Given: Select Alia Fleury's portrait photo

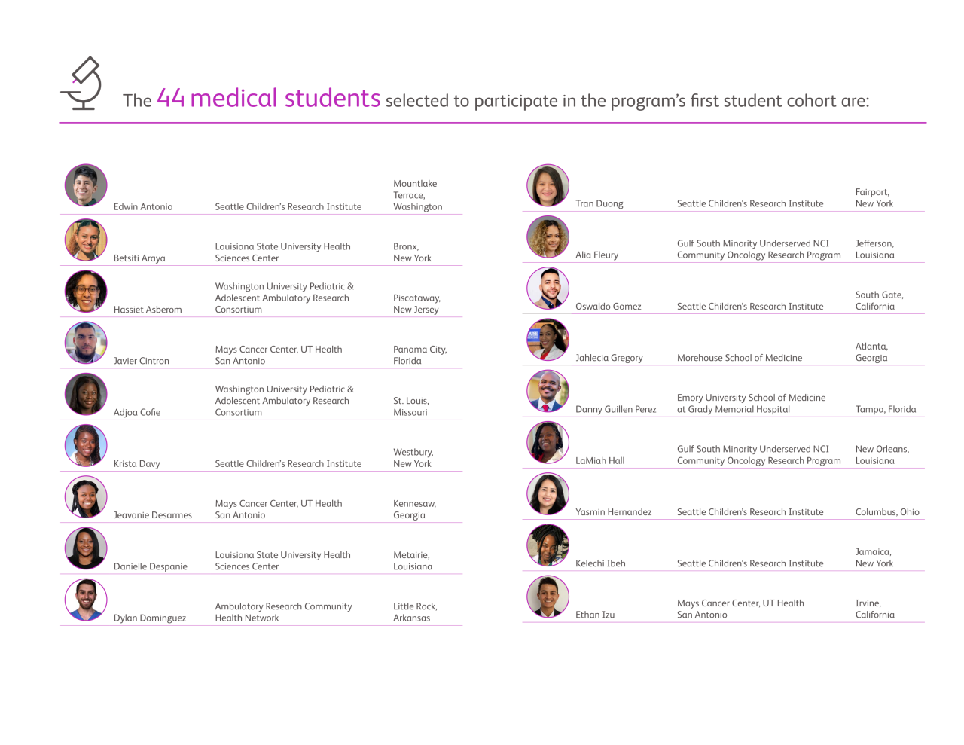Looking at the screenshot, I should [548, 237].
